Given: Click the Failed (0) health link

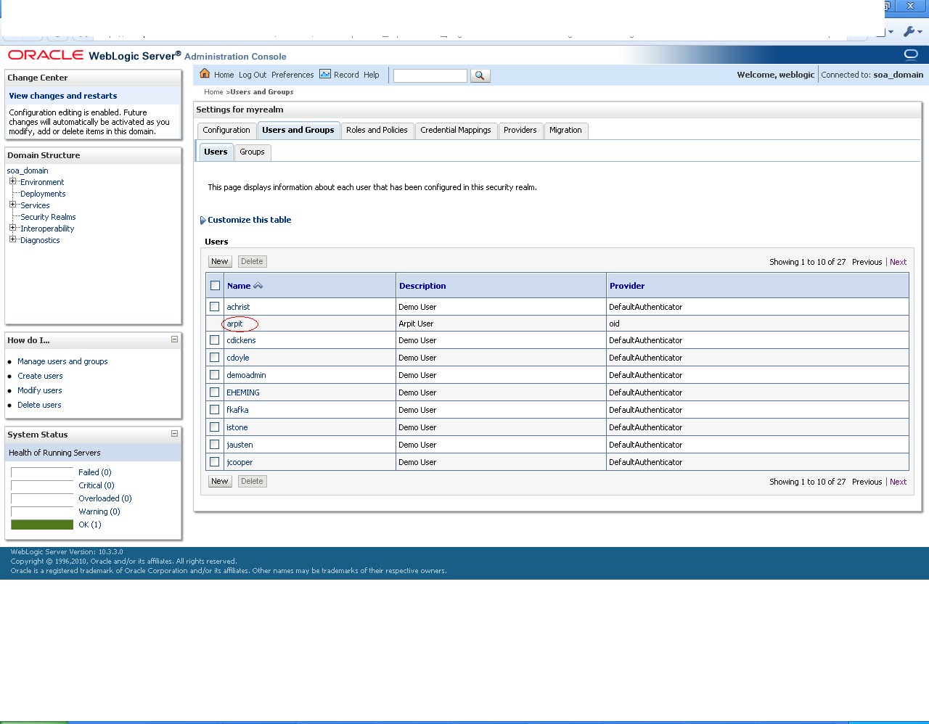Looking at the screenshot, I should point(95,472).
